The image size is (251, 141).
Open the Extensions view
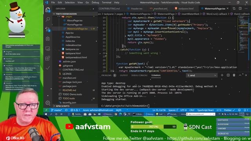48,58
